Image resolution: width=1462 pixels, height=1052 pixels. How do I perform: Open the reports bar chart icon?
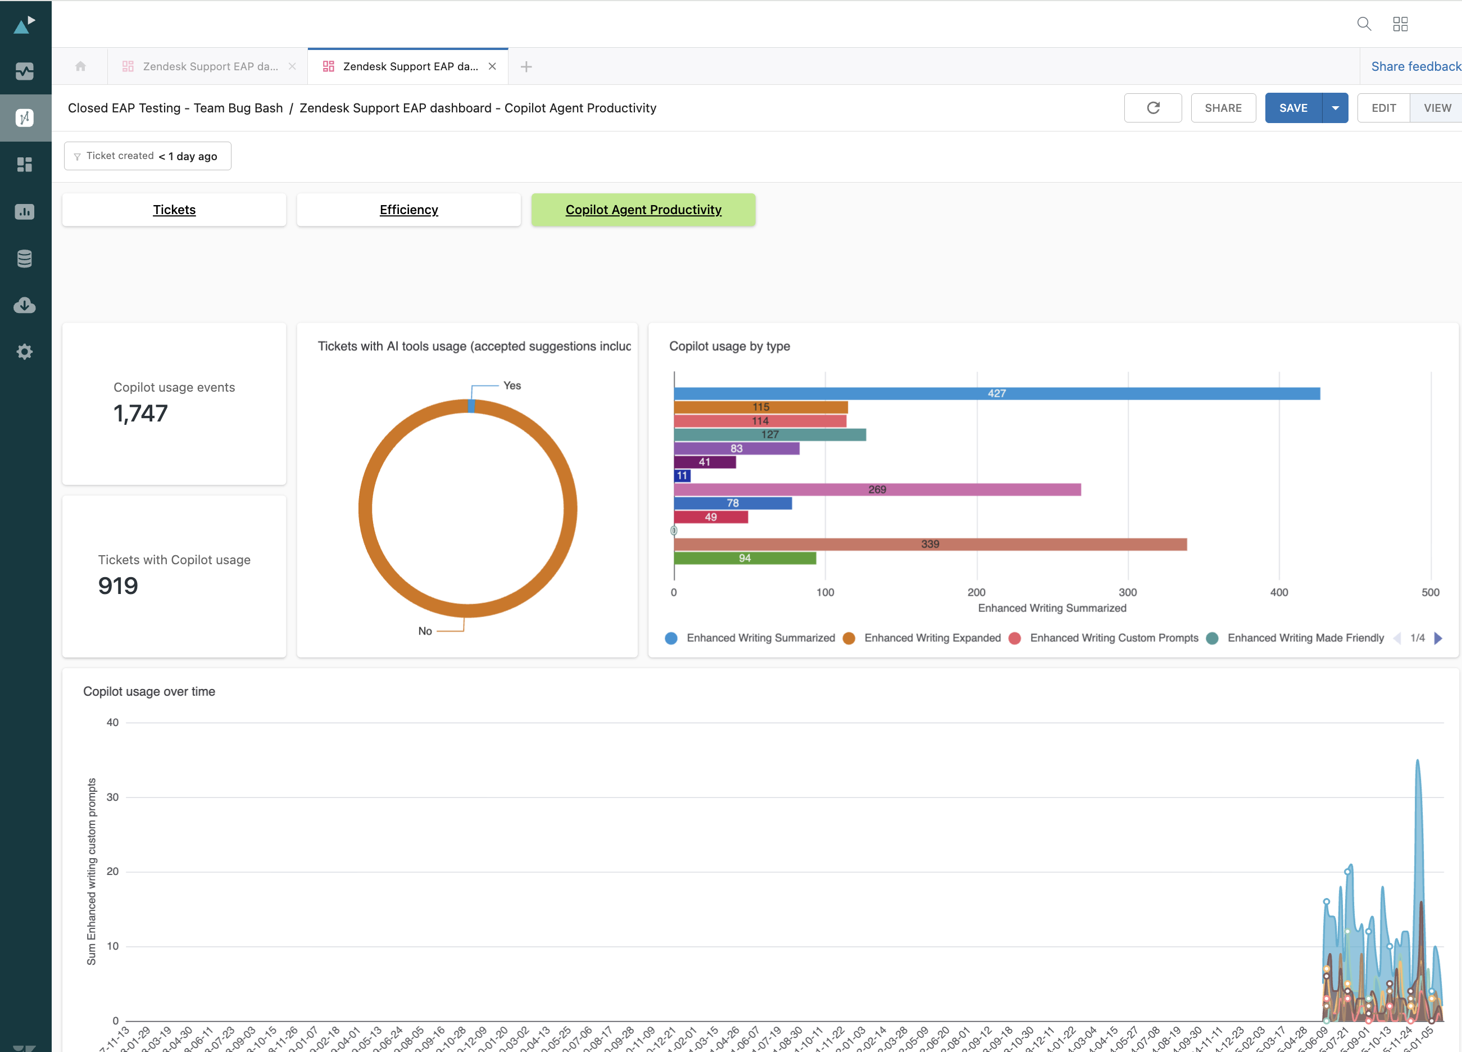25,211
